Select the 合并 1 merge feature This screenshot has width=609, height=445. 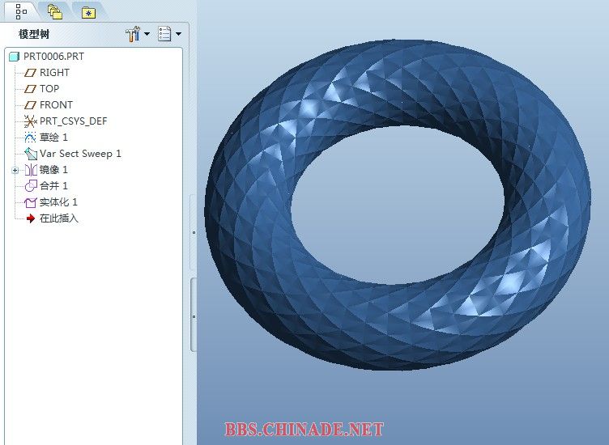tap(53, 186)
